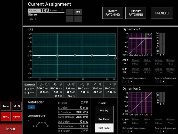Choose Pre Fader insert position

point(104,119)
